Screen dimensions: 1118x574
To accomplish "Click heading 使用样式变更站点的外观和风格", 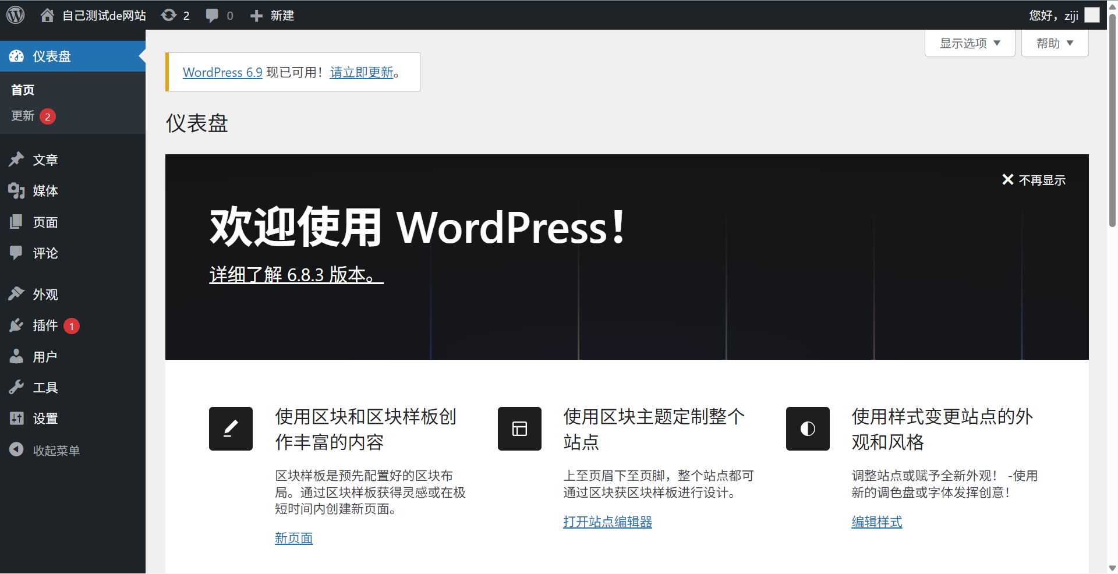I will click(x=942, y=429).
